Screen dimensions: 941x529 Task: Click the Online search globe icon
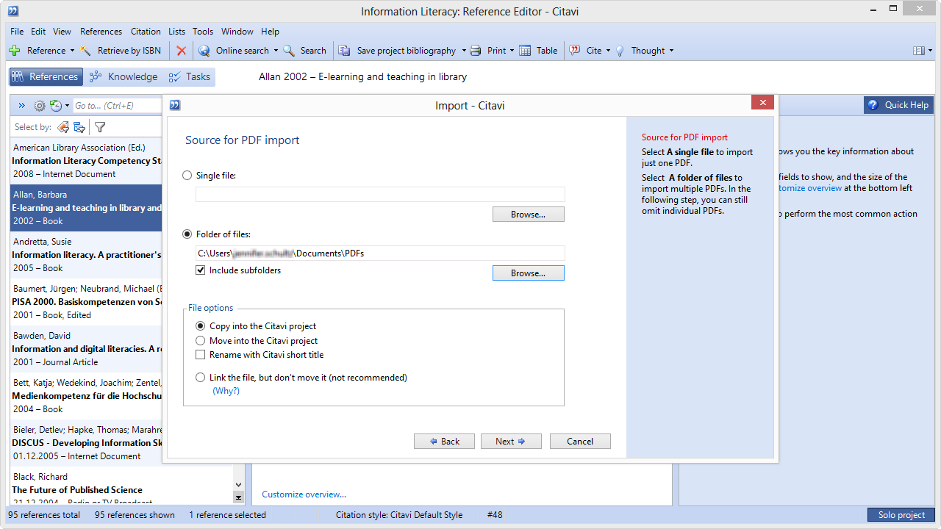pyautogui.click(x=204, y=51)
